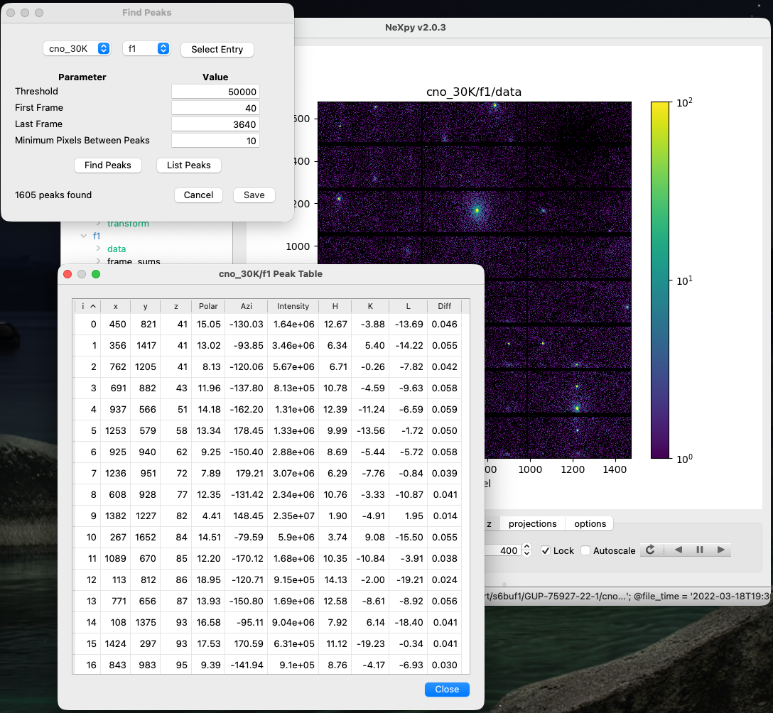The height and width of the screenshot is (713, 773).
Task: Play frames forward with right arrow
Action: coord(720,550)
